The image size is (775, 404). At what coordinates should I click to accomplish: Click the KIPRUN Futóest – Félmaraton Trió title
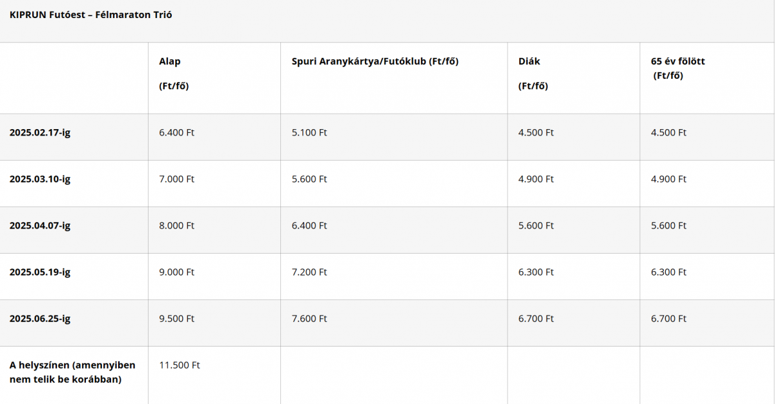[91, 14]
